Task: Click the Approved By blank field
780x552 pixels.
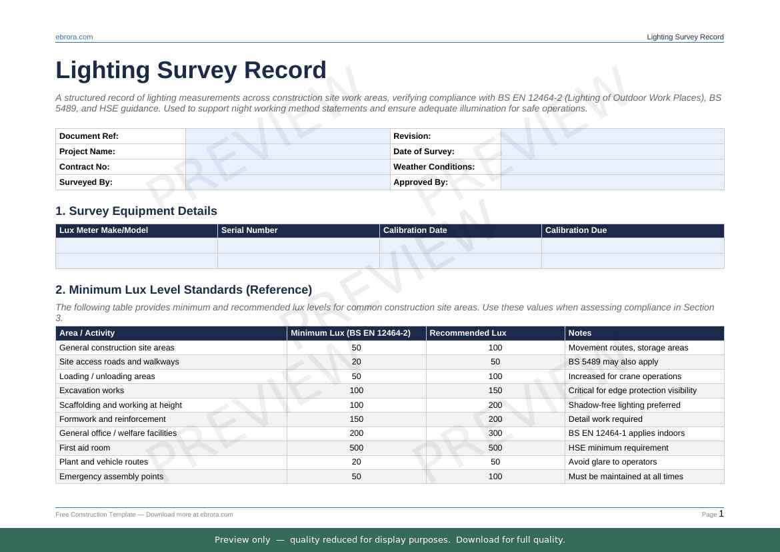Action: pos(611,182)
